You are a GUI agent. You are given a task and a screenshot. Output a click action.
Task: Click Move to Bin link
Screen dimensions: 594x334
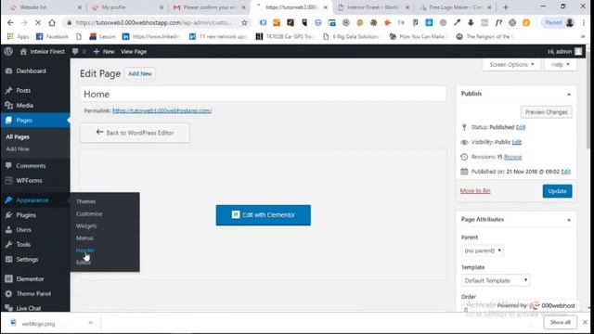tap(475, 190)
